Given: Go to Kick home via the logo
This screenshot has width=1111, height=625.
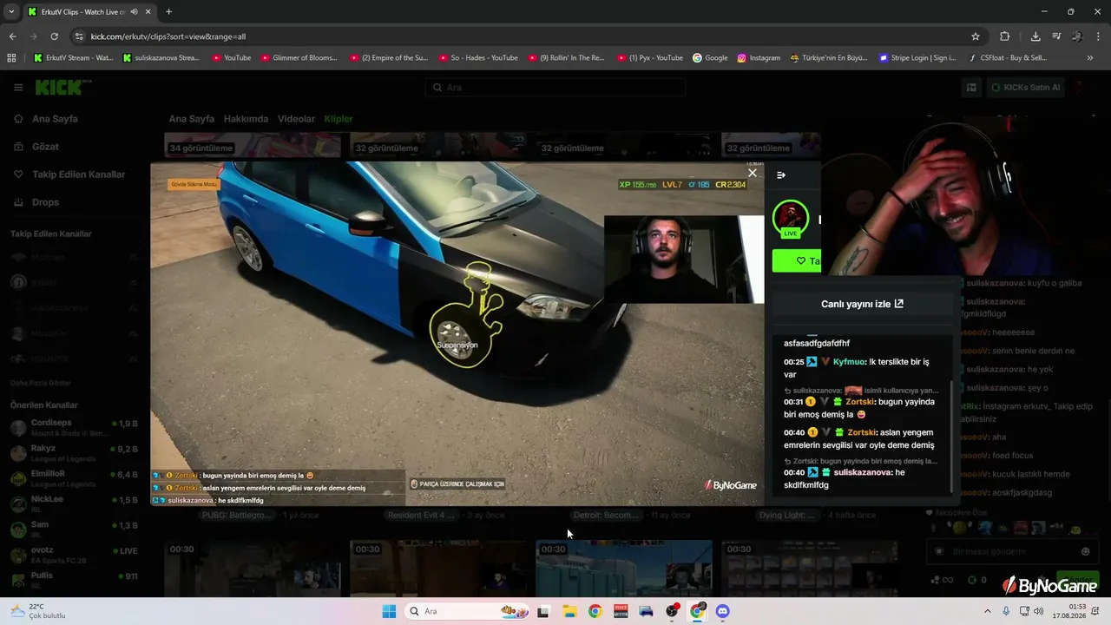Looking at the screenshot, I should pos(63,87).
